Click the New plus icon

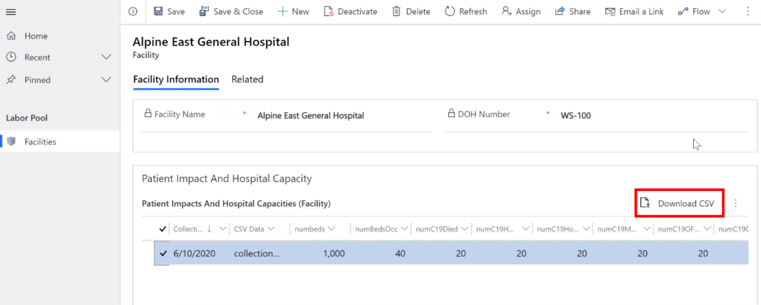pos(283,12)
